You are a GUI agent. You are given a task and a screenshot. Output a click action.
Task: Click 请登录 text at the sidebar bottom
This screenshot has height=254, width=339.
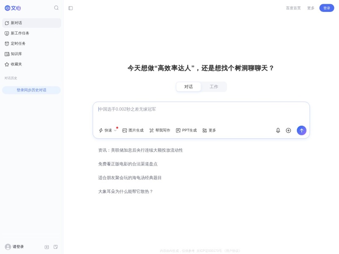18,247
